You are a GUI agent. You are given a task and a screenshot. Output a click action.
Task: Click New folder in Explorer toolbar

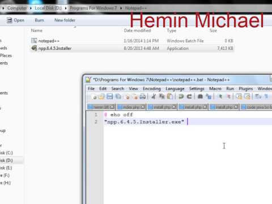point(65,20)
